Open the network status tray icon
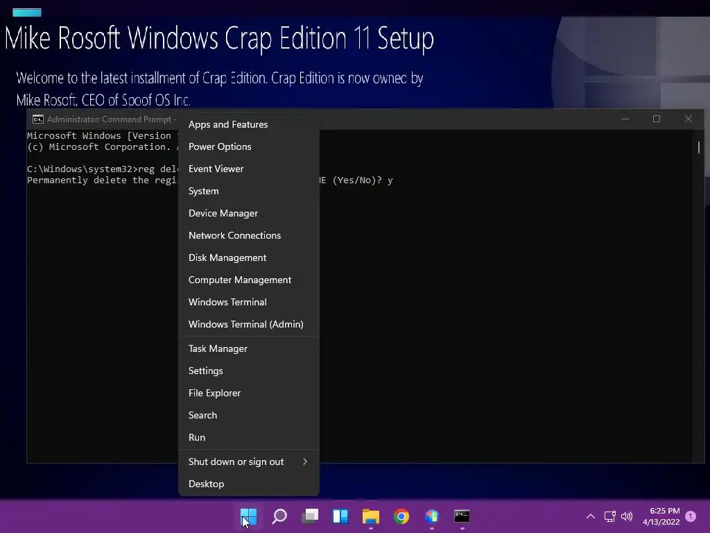Image resolution: width=710 pixels, height=533 pixels. point(610,516)
